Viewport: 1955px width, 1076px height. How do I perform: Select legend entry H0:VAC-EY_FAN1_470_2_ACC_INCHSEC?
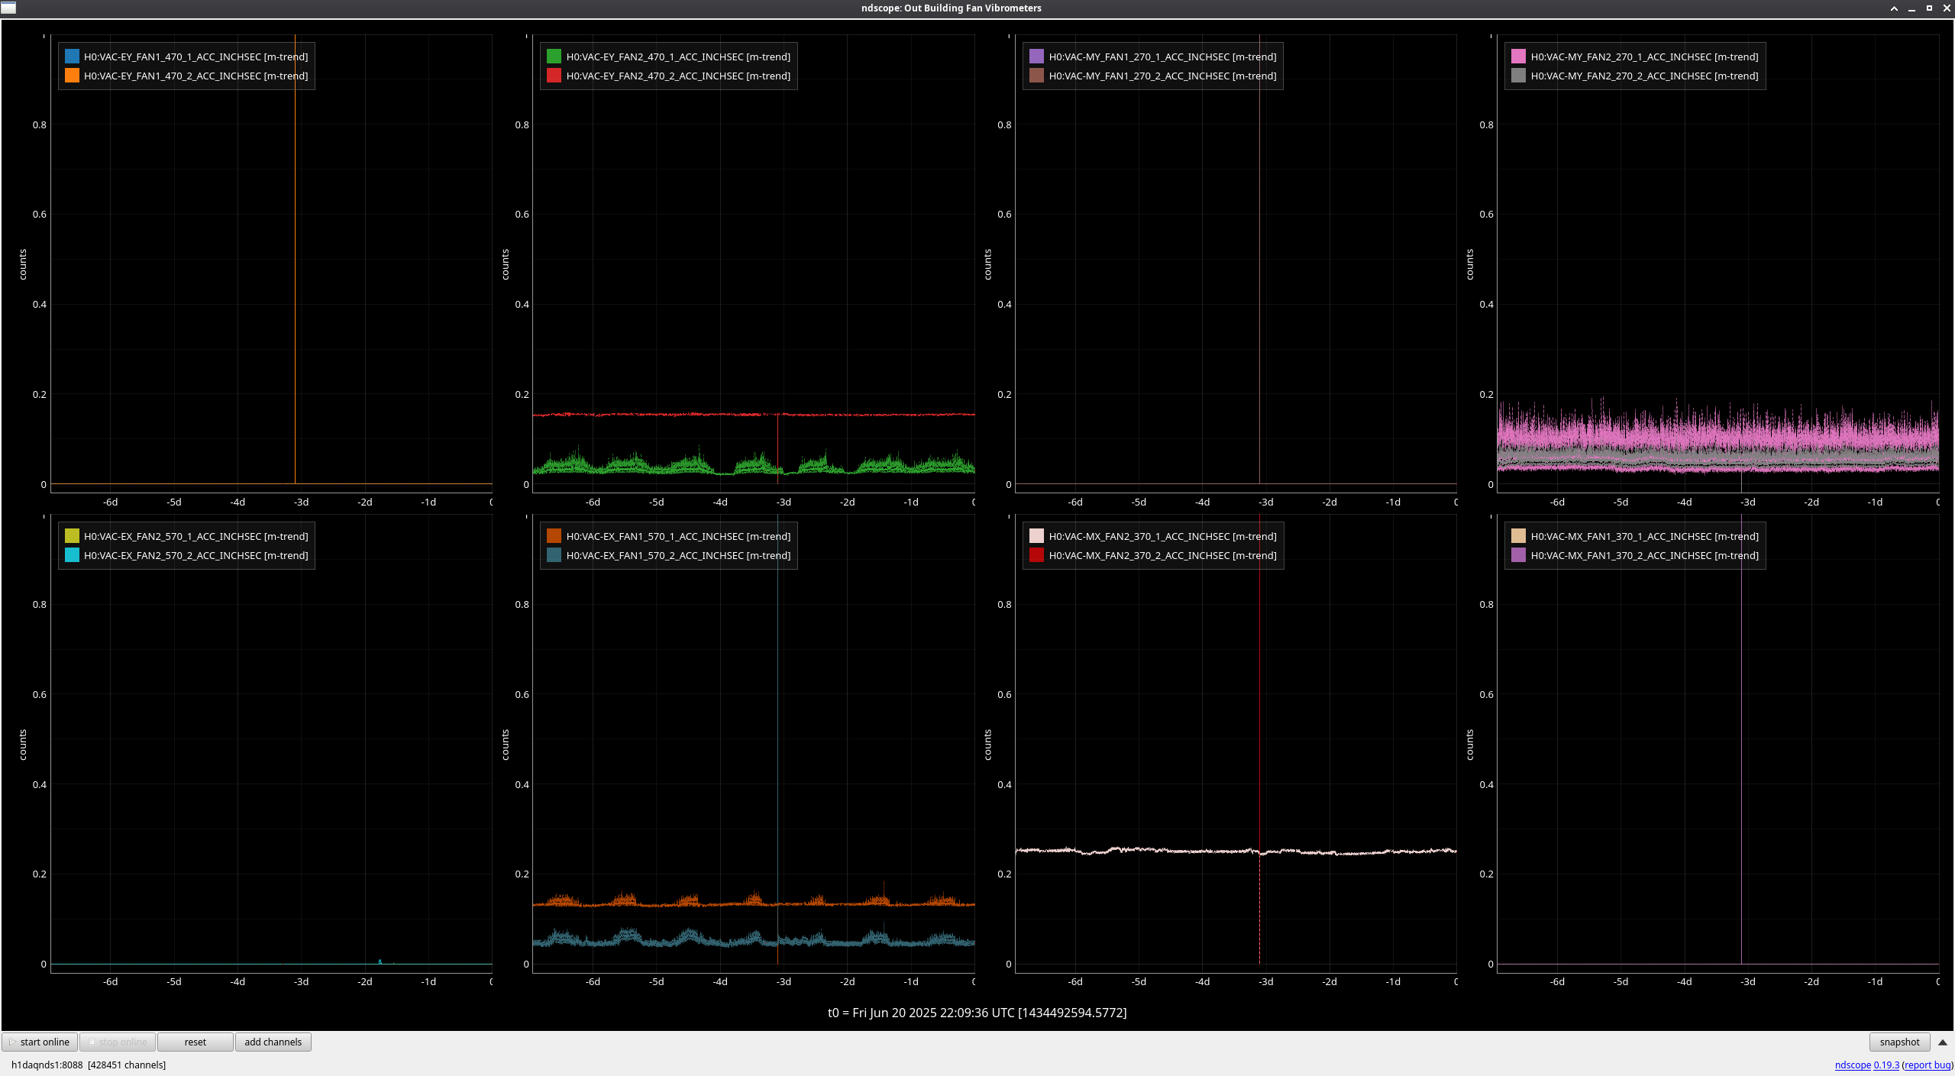point(196,76)
